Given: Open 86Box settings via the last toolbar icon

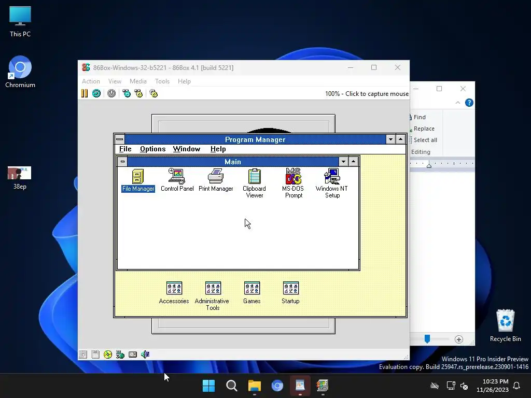Looking at the screenshot, I should pos(153,93).
